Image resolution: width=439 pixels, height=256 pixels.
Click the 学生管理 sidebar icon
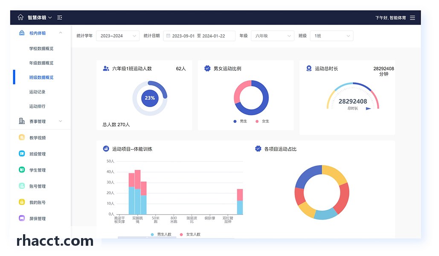pyautogui.click(x=22, y=170)
